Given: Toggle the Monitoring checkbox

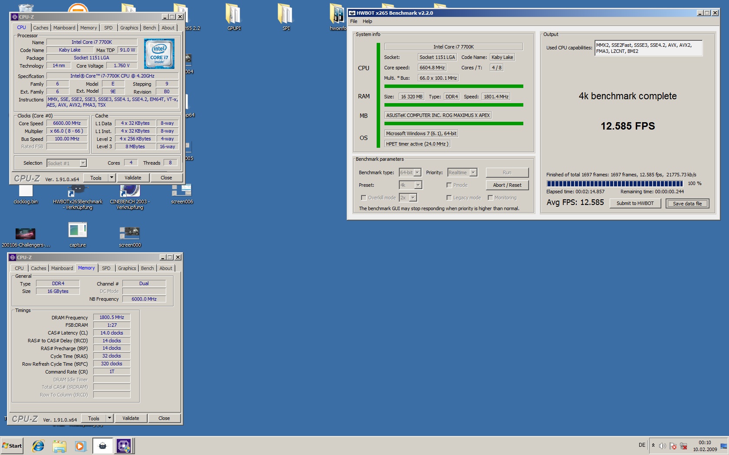Looking at the screenshot, I should tap(490, 198).
